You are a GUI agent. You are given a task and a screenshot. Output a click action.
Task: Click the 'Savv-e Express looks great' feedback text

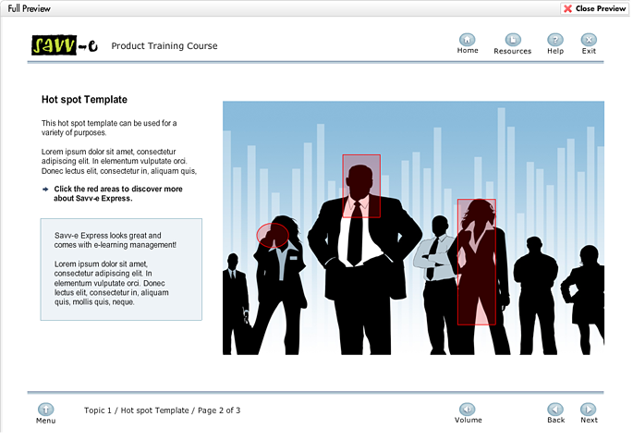tap(116, 239)
